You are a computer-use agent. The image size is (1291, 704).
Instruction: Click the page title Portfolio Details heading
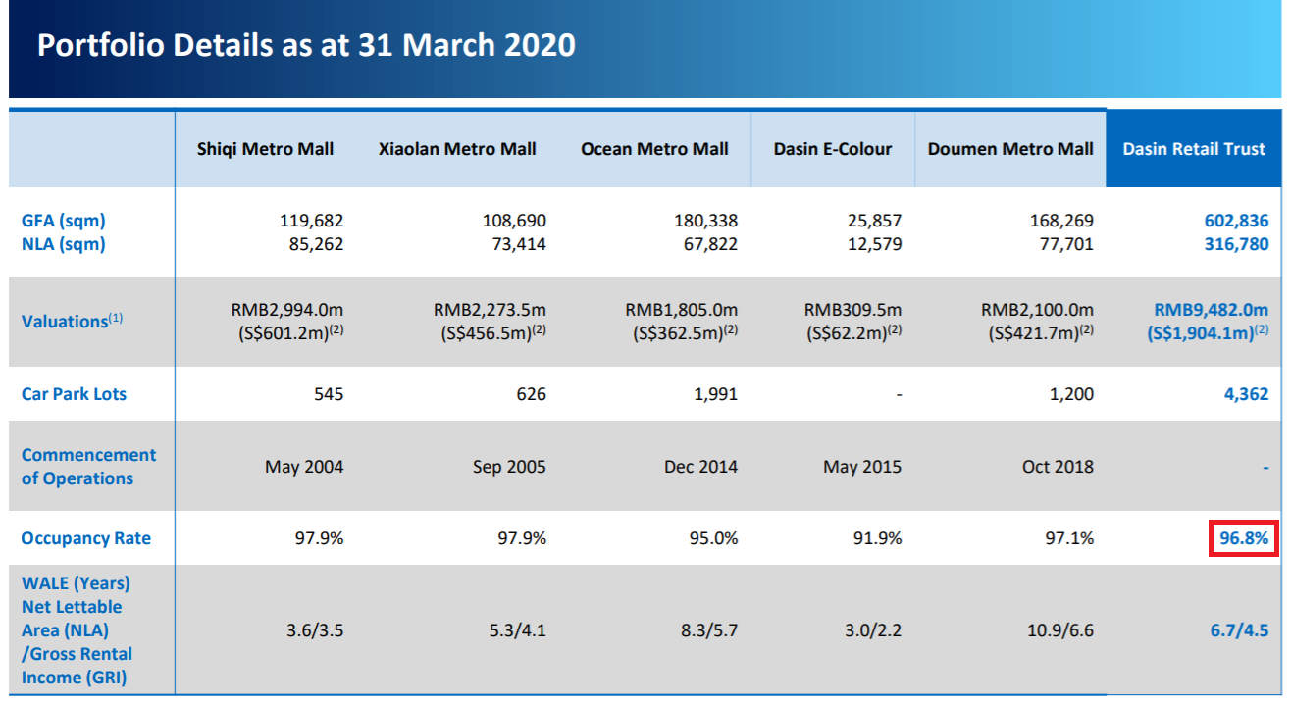point(306,45)
